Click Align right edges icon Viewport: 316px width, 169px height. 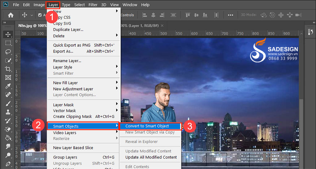162,15
